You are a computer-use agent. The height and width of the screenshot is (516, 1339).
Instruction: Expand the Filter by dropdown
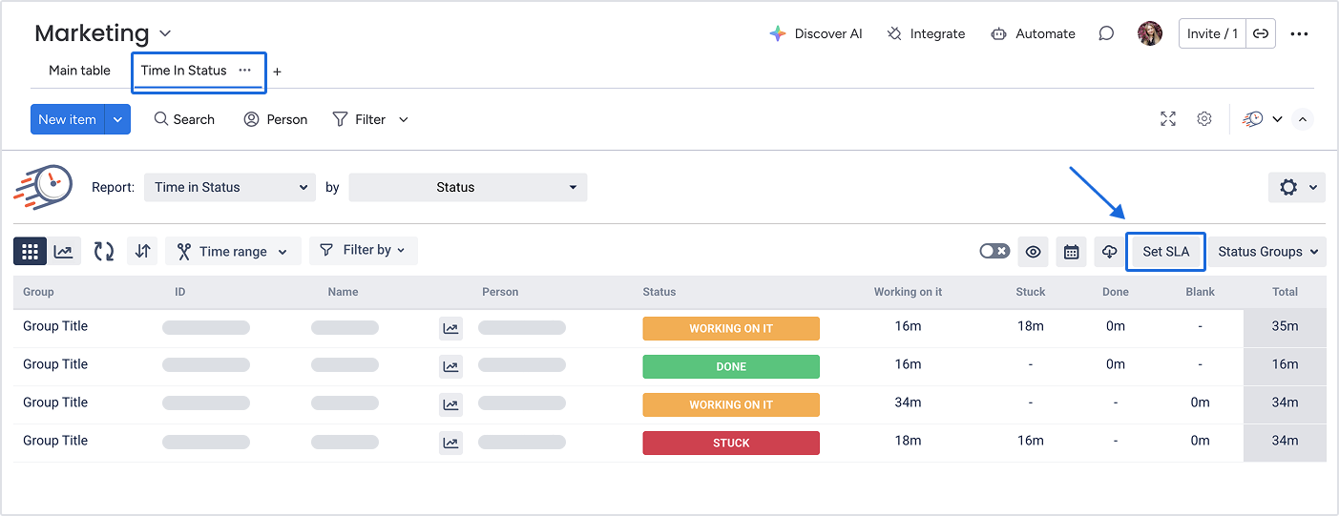pyautogui.click(x=364, y=251)
